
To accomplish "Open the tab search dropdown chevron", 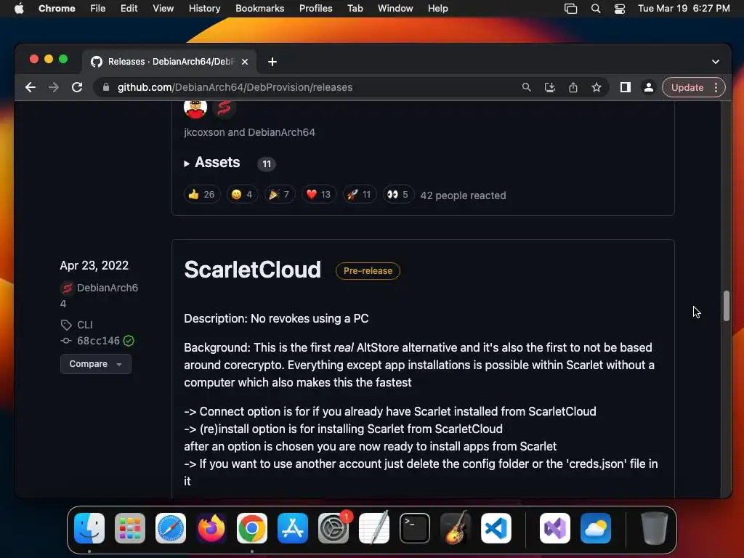I will (716, 62).
